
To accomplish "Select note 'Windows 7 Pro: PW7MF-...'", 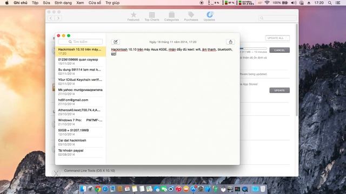I will click(x=81, y=122).
